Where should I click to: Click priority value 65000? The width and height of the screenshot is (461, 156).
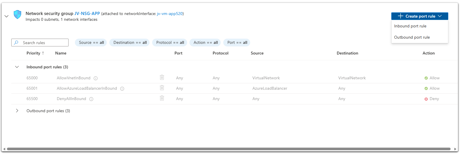pyautogui.click(x=32, y=78)
